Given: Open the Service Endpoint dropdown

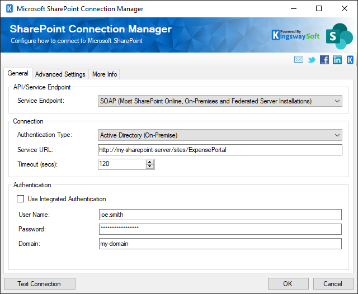Looking at the screenshot, I should pyautogui.click(x=220, y=101).
